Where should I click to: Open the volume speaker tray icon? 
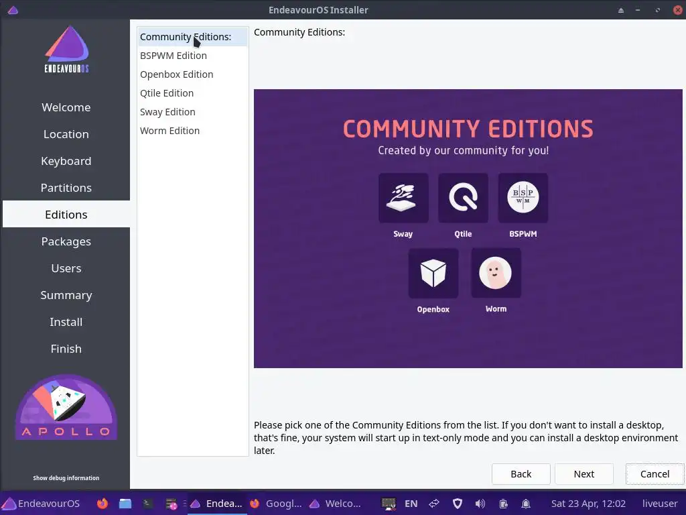coord(480,504)
